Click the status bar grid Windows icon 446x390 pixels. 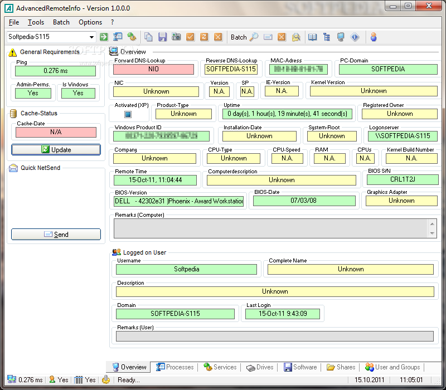pos(79,380)
